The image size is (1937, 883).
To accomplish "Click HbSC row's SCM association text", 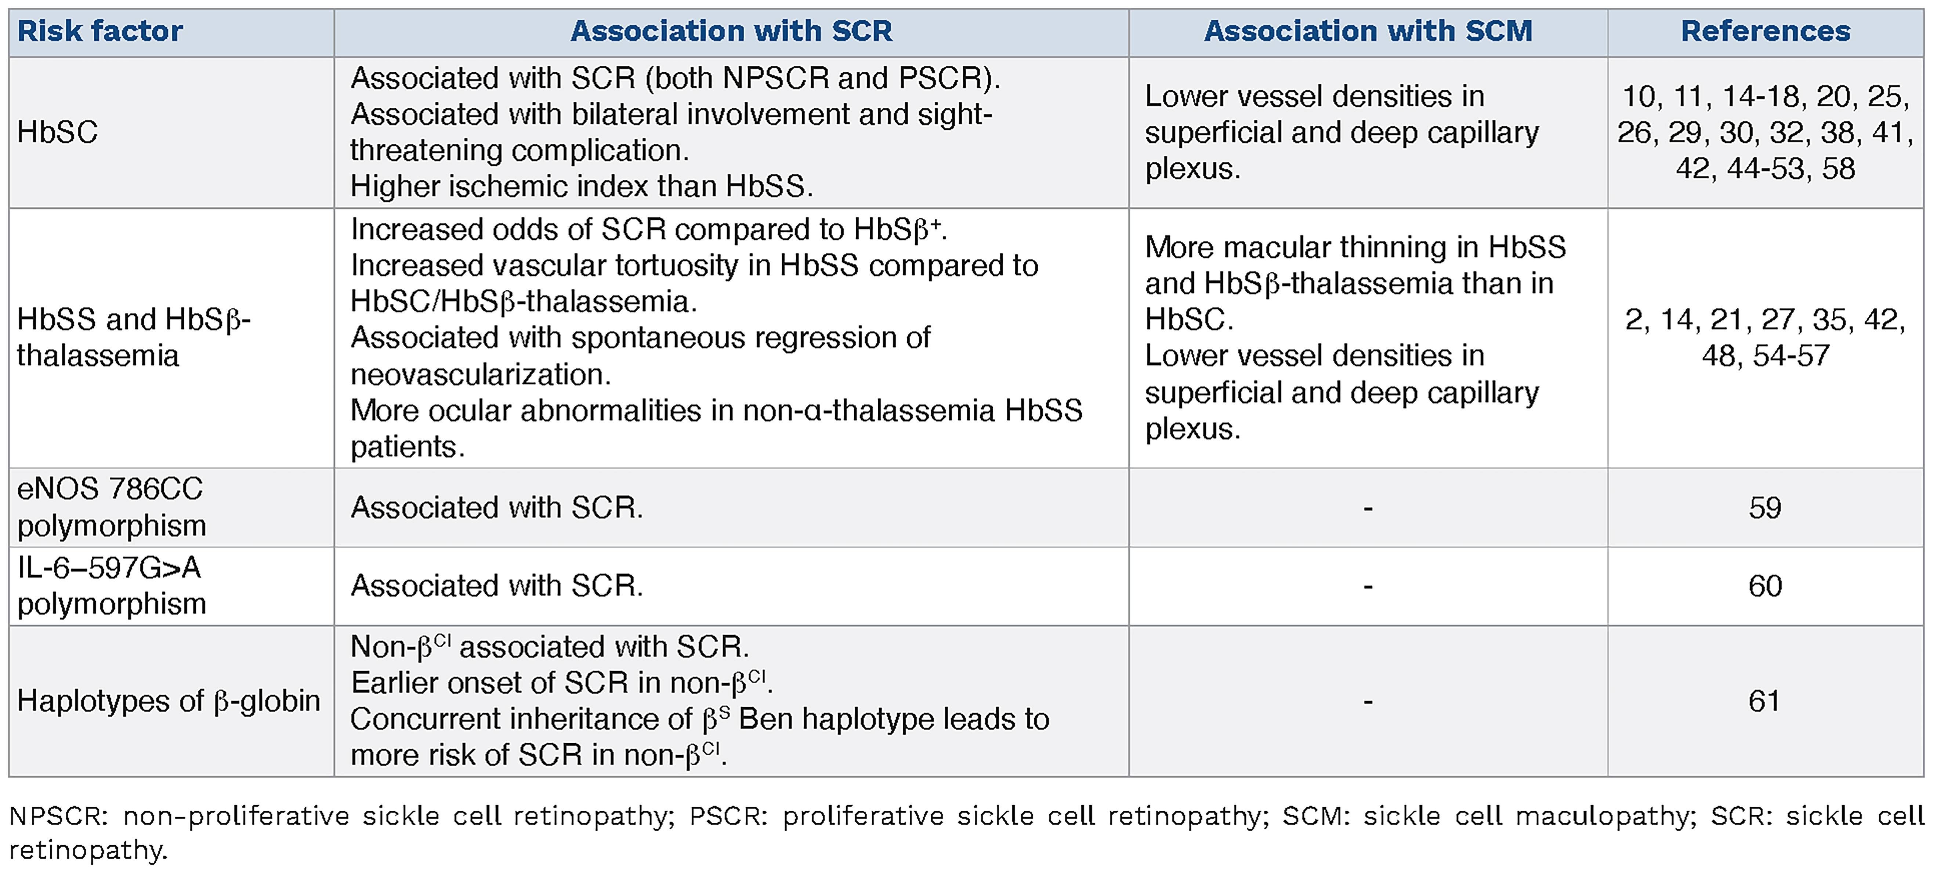I will pyautogui.click(x=1342, y=133).
